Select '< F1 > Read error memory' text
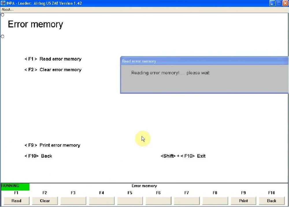This screenshot has height=207, width=289. point(53,59)
